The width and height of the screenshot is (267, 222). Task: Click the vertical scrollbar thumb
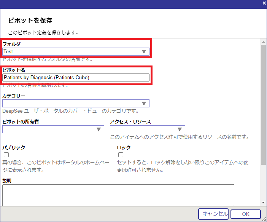[x=263, y=103]
